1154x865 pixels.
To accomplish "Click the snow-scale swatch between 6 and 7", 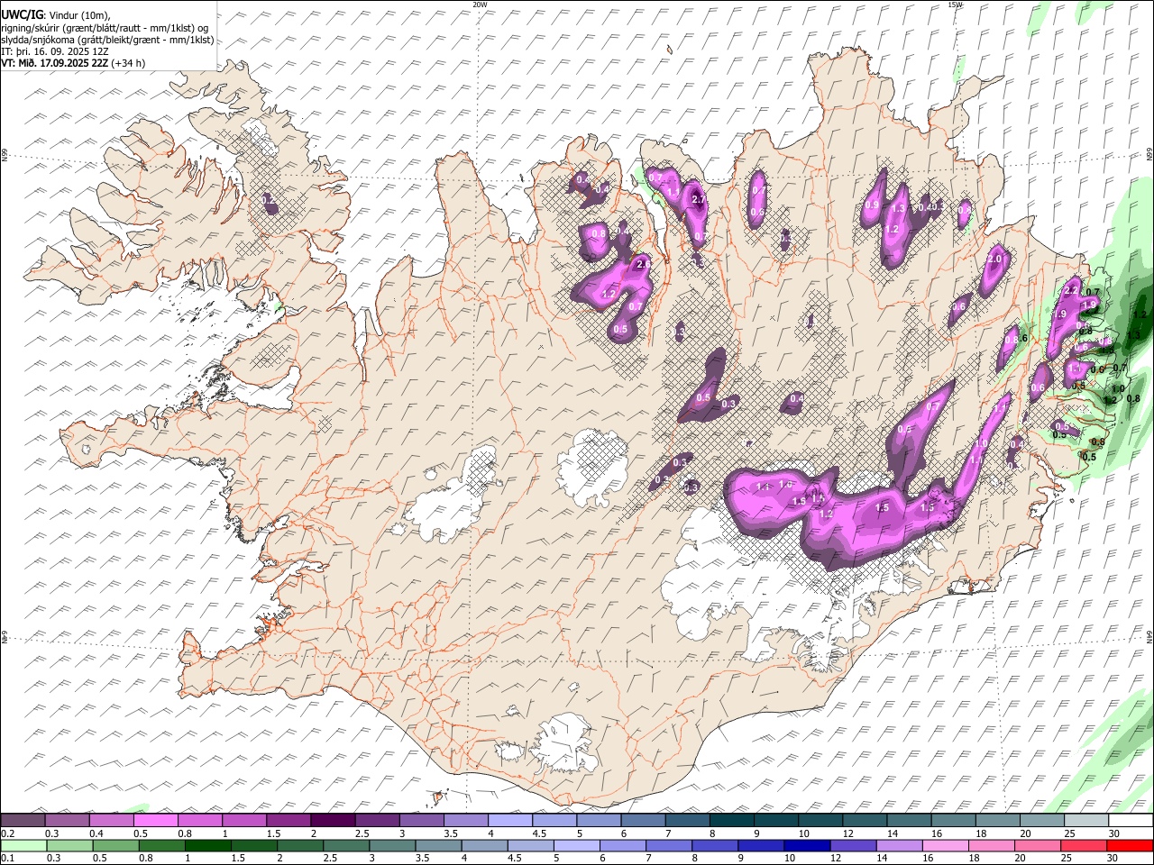I will click(643, 820).
